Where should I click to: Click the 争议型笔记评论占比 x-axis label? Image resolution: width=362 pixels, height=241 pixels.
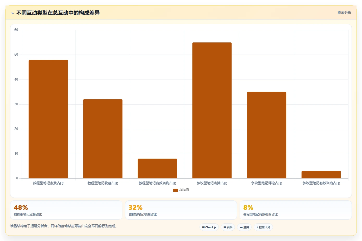pos(266,183)
